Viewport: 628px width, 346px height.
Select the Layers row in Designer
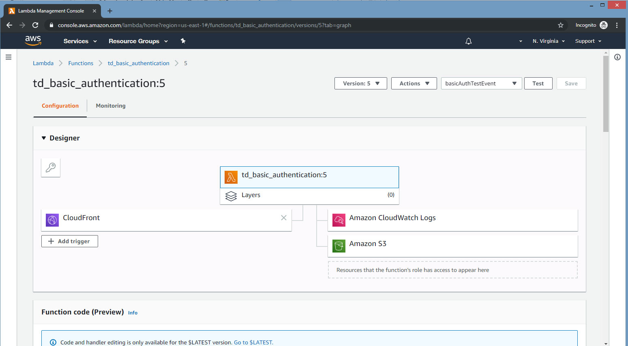tap(309, 196)
